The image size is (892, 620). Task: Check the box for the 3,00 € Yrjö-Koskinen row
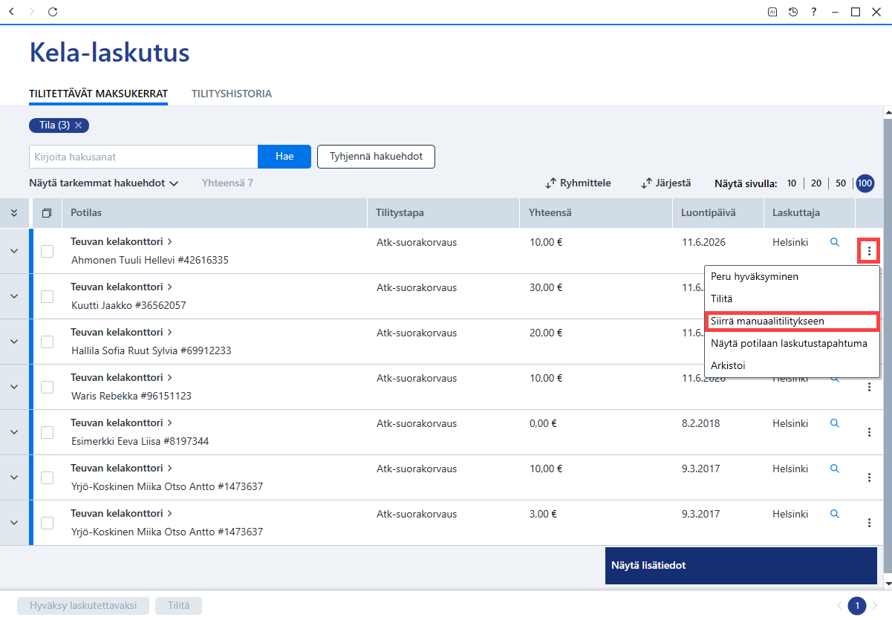point(47,523)
